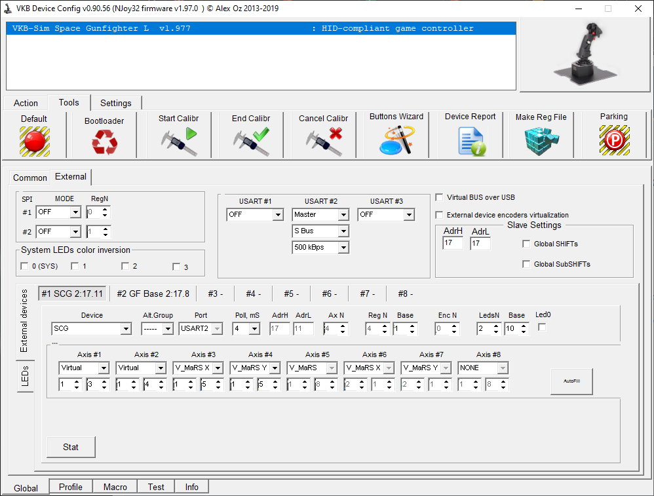Open the Common sub-tab
The image size is (654, 496).
(30, 178)
